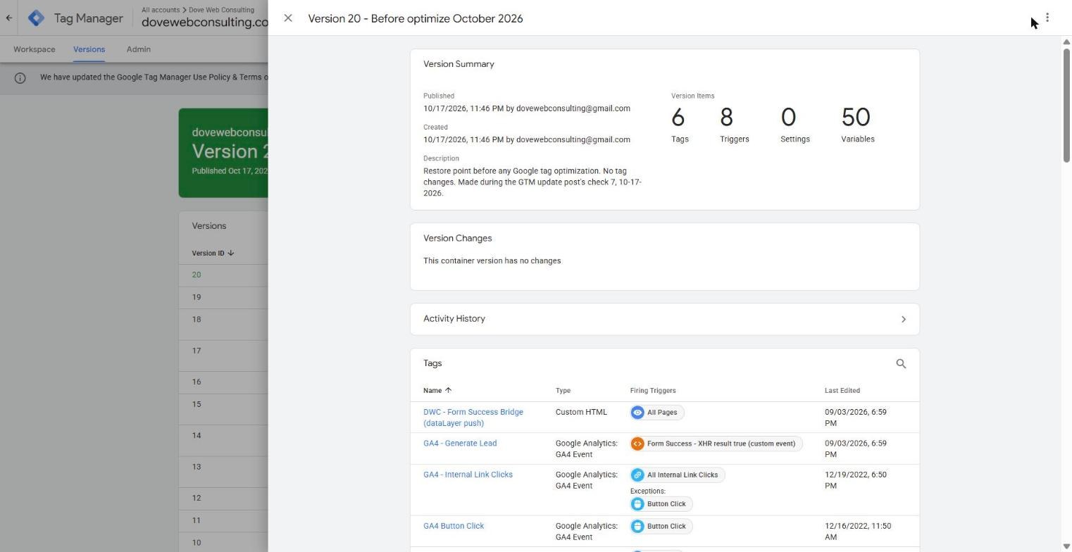This screenshot has width=1072, height=552.
Task: Close the Version 20 detail panel
Action: [288, 18]
